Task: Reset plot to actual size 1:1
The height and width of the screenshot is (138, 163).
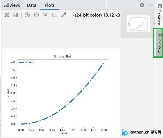Action: pyautogui.click(x=45, y=15)
